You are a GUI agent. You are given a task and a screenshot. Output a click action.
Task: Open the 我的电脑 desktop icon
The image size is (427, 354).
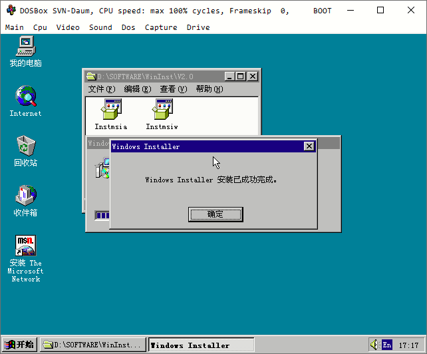tap(25, 51)
